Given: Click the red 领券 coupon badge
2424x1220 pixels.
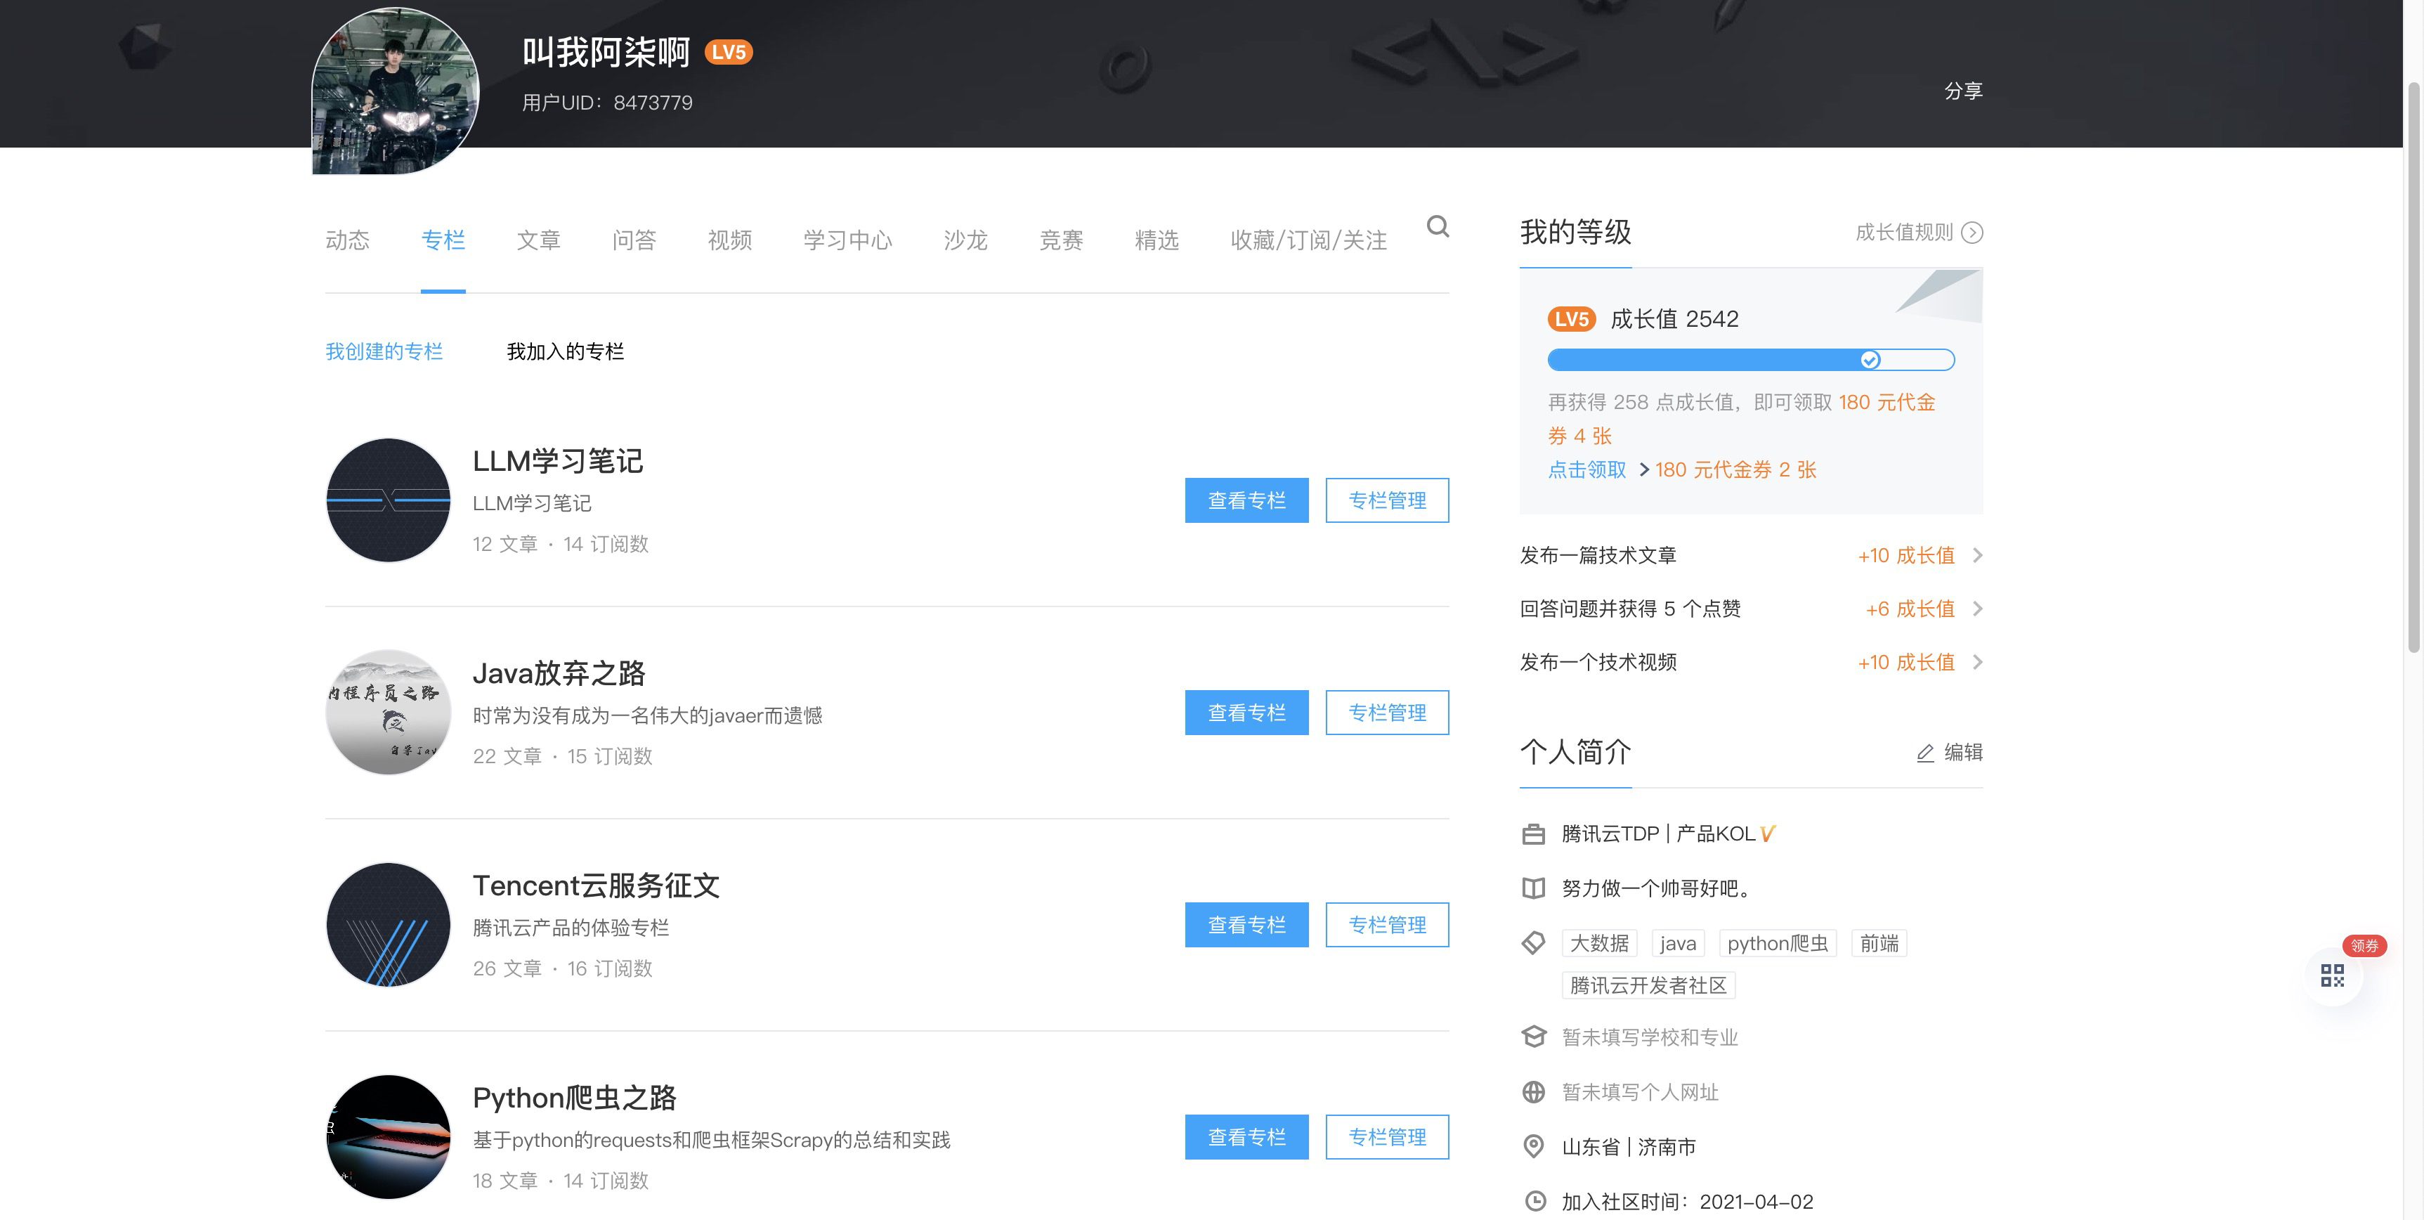Looking at the screenshot, I should click(2364, 946).
